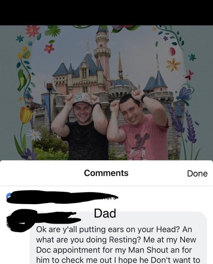The image size is (213, 264).
Task: Tap the man in pink Mickey shirt
Action: (138, 126)
